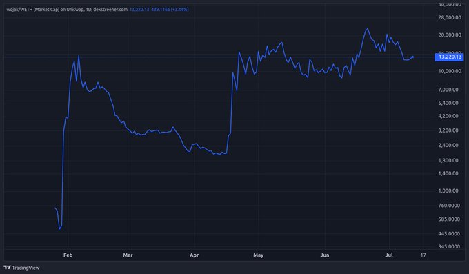The image size is (469, 274).
Task: Click the 1,400.00 price axis label
Action: (448, 173)
